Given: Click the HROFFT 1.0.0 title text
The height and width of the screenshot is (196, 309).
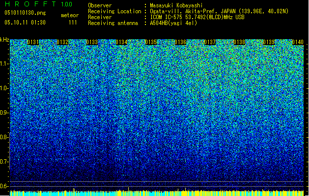Looking at the screenshot, I should coord(38,4).
